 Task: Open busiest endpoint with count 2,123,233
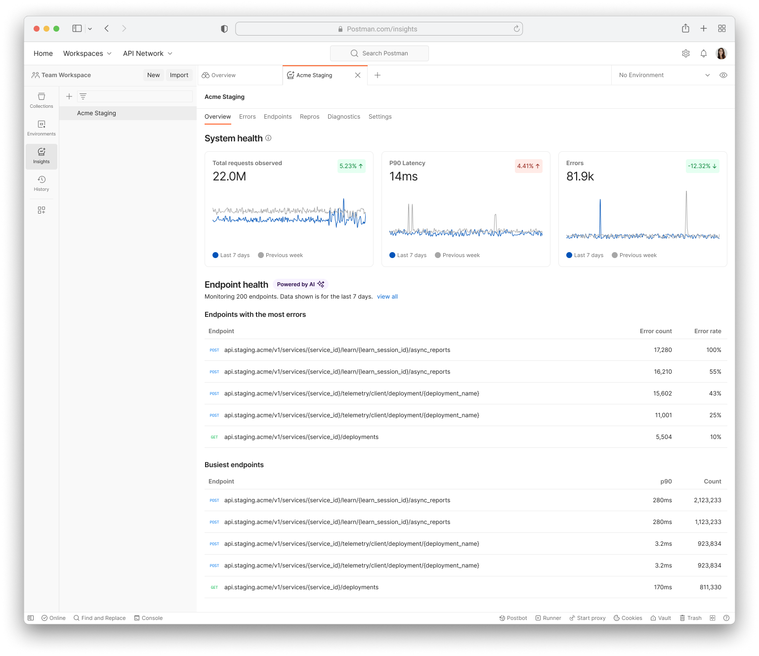(466, 500)
